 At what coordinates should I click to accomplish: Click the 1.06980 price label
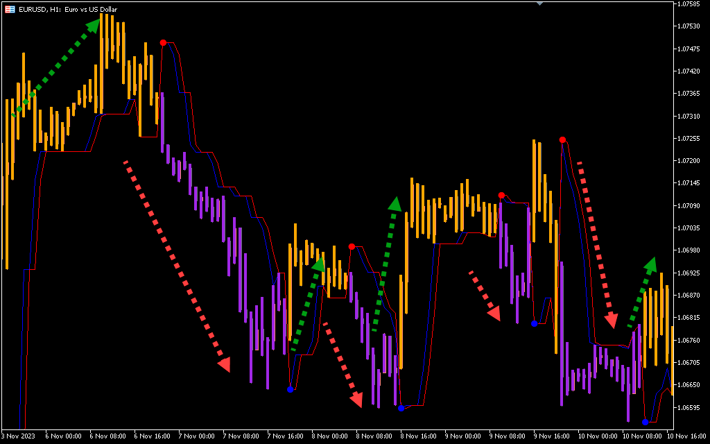690,250
